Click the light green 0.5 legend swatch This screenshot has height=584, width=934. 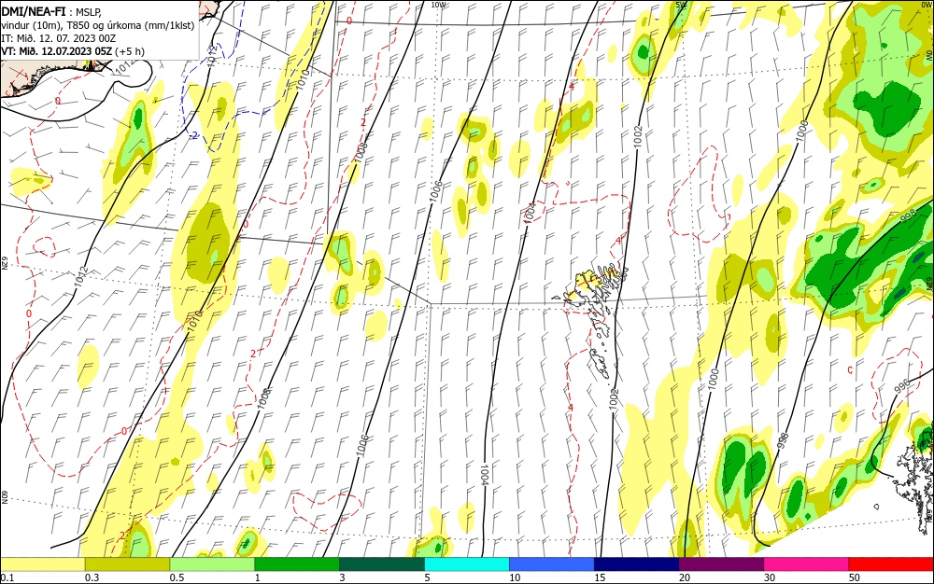(x=212, y=564)
